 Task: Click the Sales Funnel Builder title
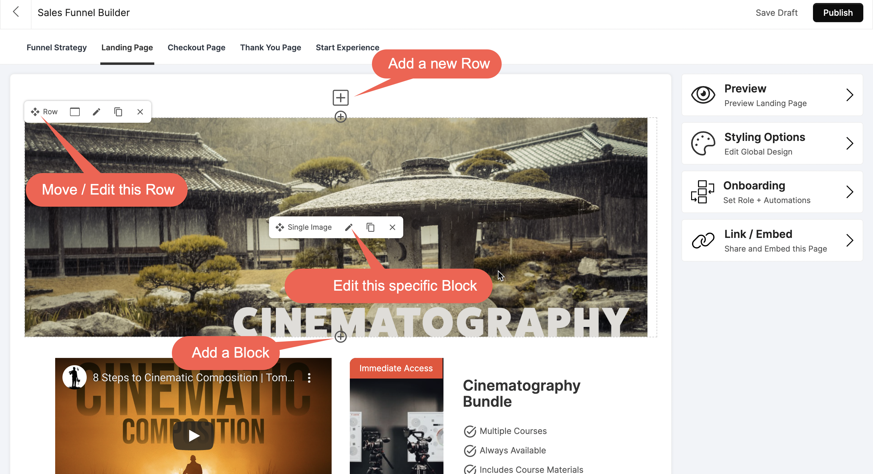pos(84,12)
